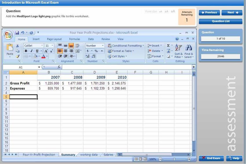
Task: Open the Format cells dropdown
Action: pos(155,56)
